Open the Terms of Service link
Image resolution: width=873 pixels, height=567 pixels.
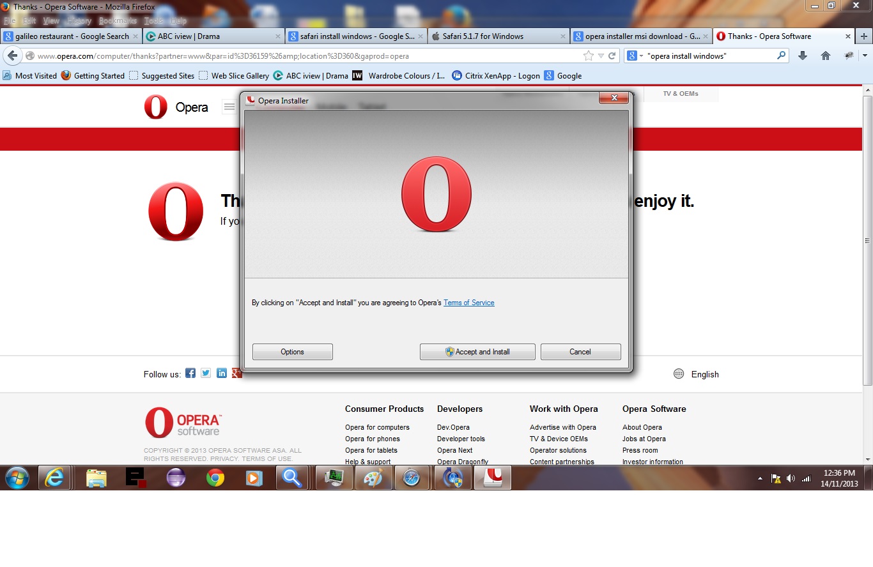click(468, 303)
